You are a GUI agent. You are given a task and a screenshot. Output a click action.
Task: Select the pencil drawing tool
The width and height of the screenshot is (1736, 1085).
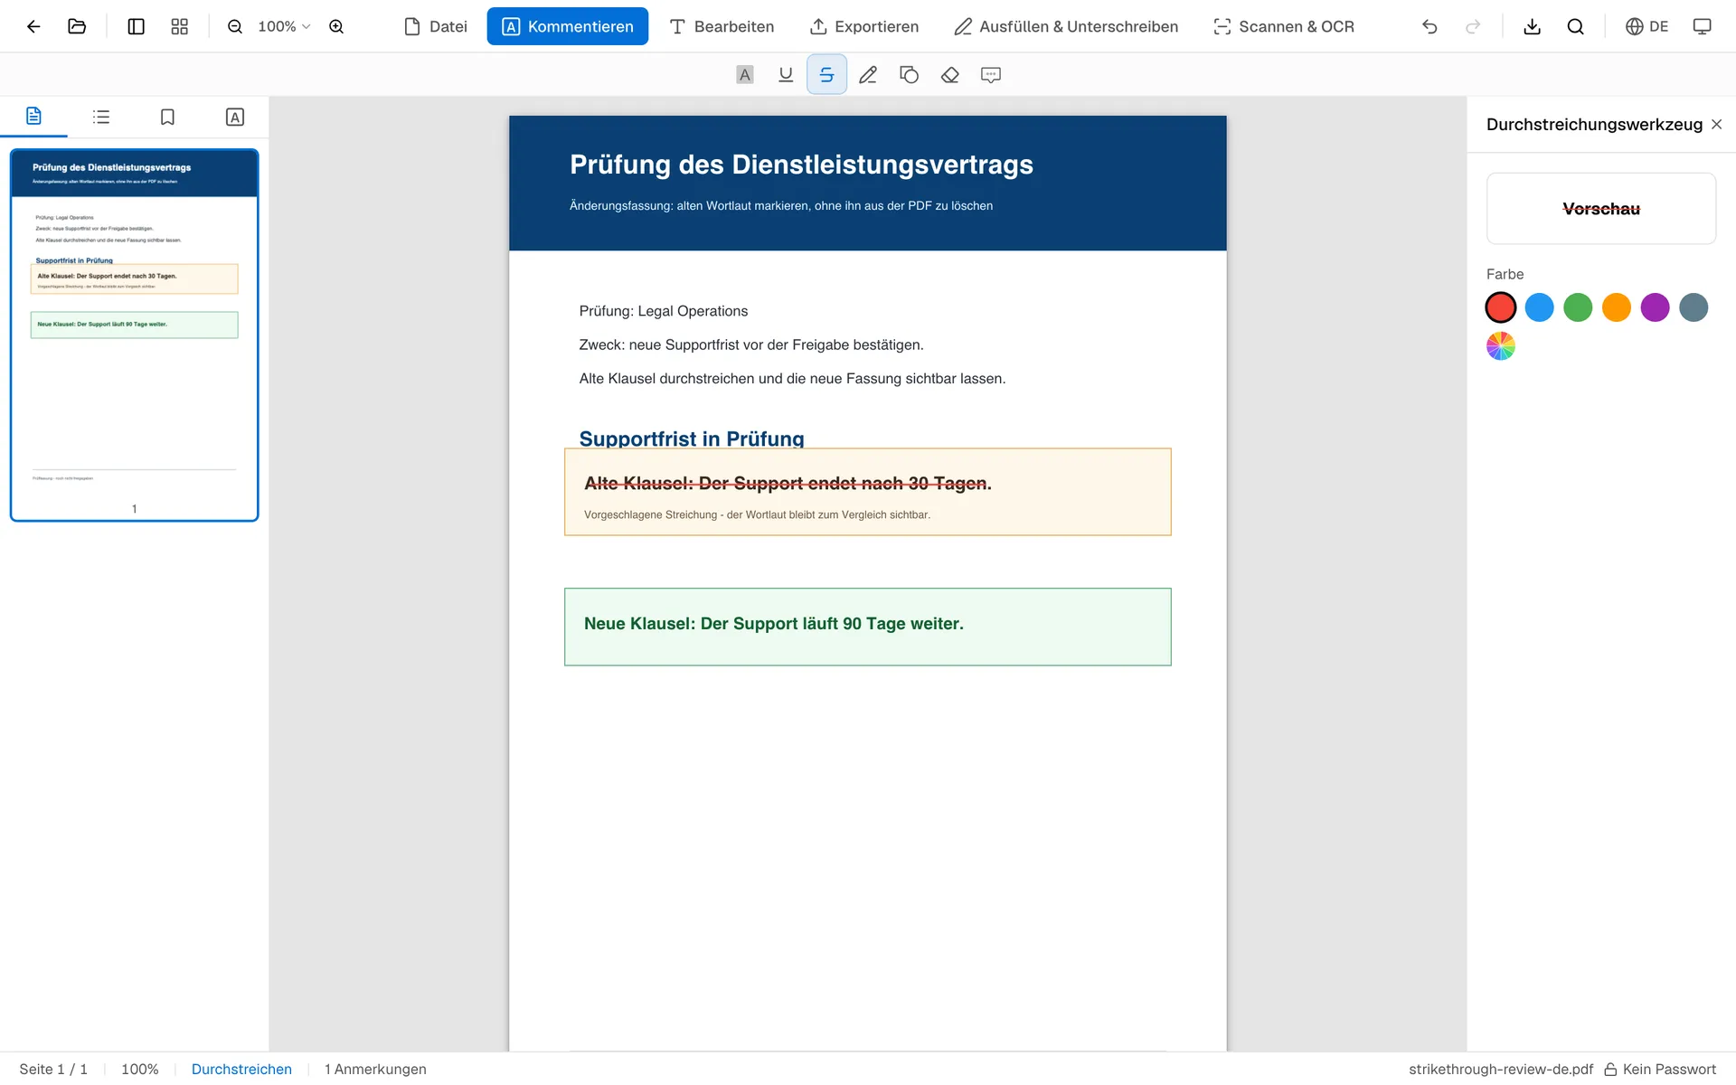coord(868,75)
